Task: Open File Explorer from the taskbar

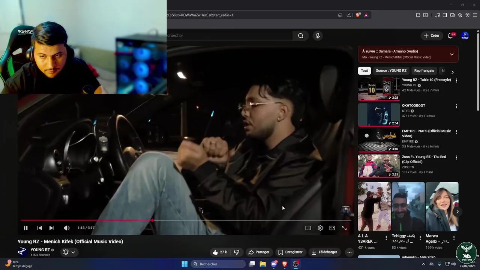Action: (263, 264)
